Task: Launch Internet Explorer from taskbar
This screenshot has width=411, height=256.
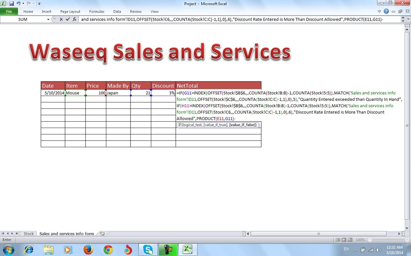Action: click(x=29, y=250)
